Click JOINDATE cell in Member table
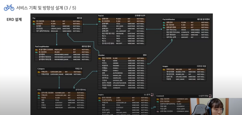Screen dimensions: 242x115 (x=120, y=88)
